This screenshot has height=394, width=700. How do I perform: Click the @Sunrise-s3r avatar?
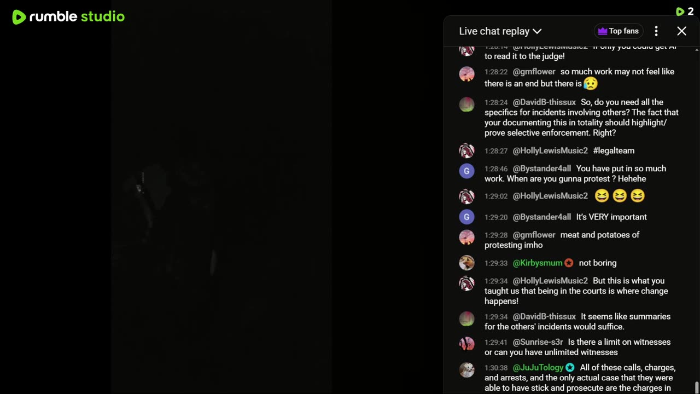click(466, 344)
